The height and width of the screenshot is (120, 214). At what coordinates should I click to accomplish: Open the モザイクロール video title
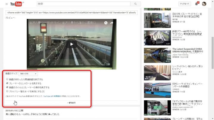coord(187,103)
